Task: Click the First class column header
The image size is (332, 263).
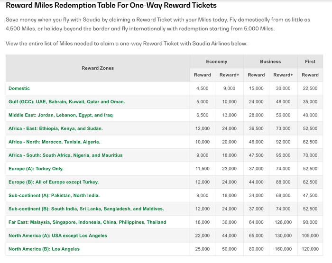Action: (x=310, y=62)
